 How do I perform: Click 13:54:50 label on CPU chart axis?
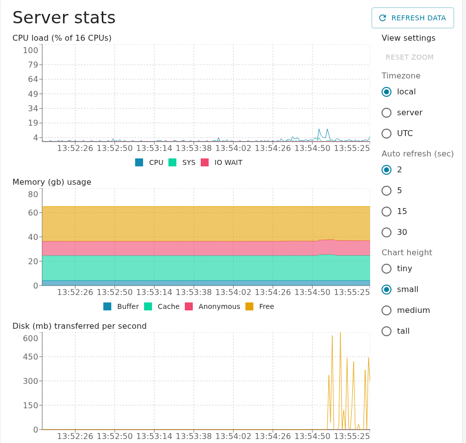click(312, 148)
